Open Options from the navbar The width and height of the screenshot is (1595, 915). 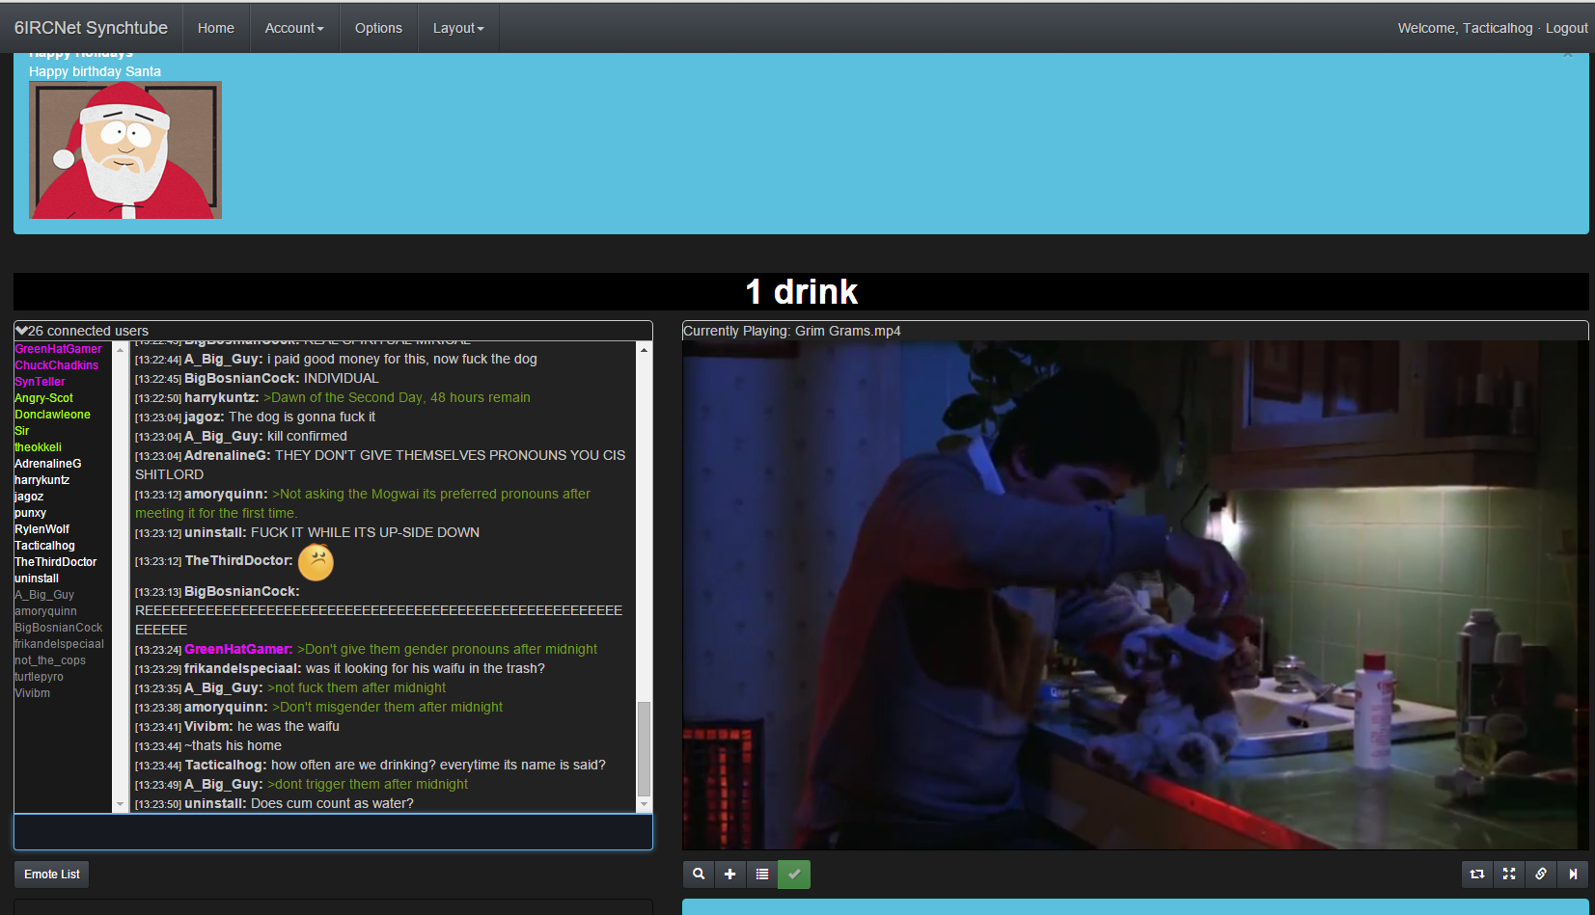click(x=378, y=28)
